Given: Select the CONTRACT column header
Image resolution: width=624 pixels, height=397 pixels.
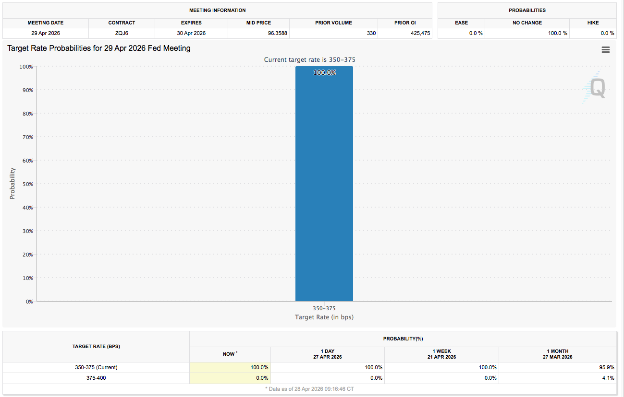Looking at the screenshot, I should pos(122,23).
